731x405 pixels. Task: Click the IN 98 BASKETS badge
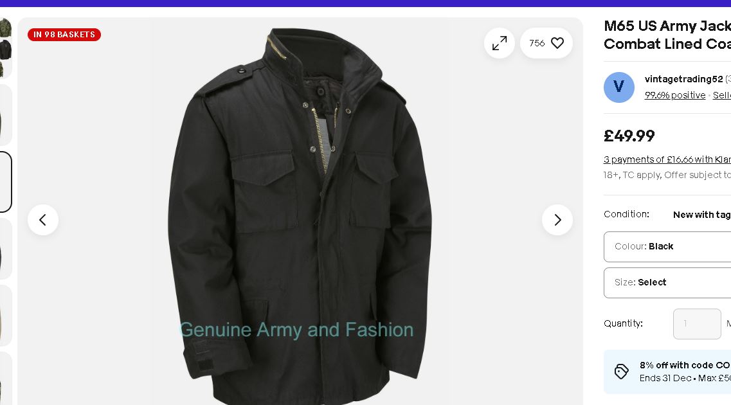(x=64, y=35)
